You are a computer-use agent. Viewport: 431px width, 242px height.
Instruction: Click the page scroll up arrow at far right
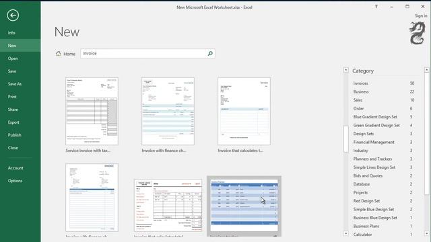426,70
